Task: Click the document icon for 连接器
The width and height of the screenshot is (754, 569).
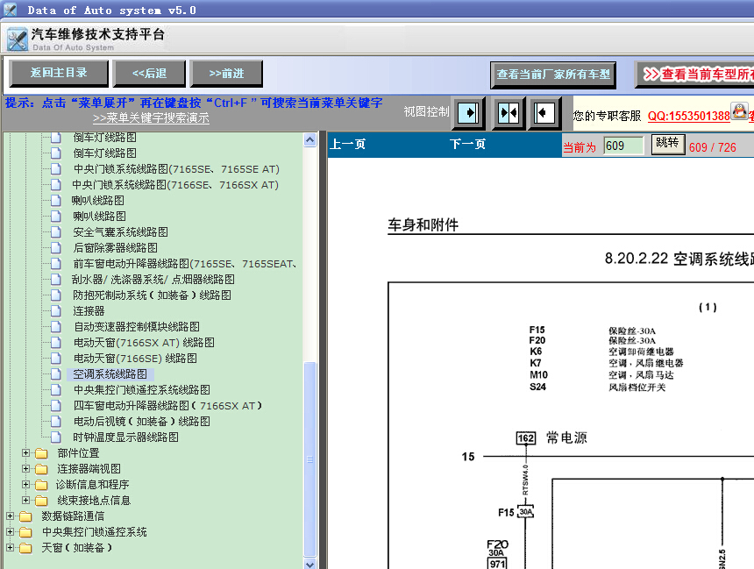Action: (56, 311)
